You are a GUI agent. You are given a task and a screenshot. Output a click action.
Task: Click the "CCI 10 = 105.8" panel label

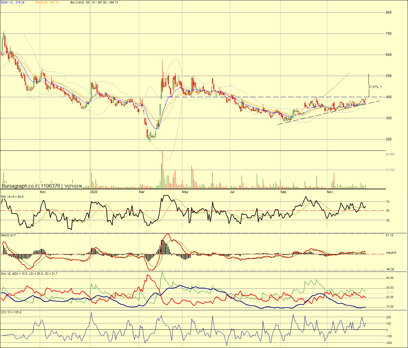tap(11, 312)
